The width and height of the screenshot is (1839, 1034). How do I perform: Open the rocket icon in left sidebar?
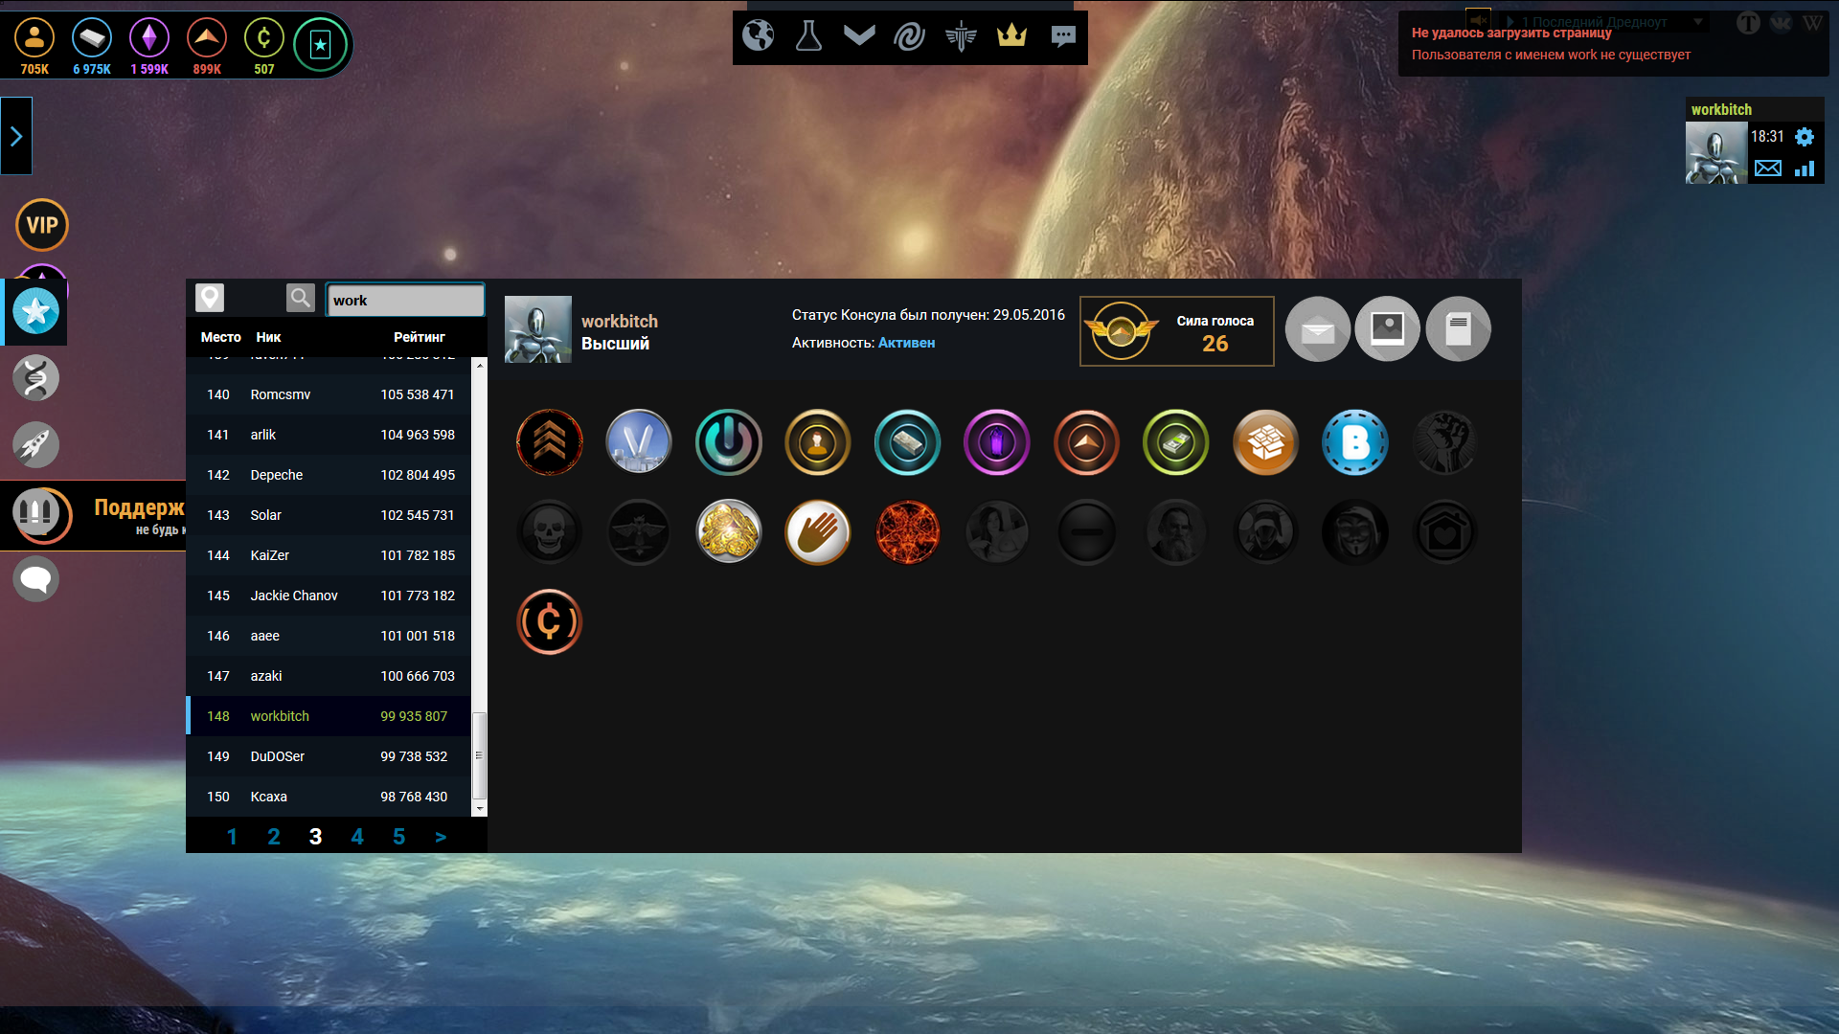tap(36, 445)
